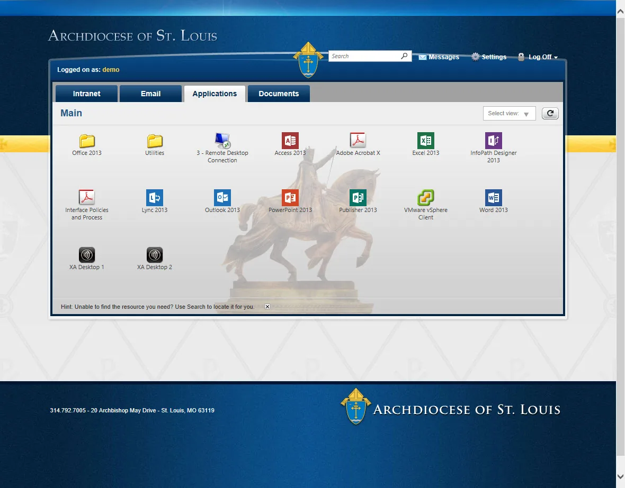625x488 pixels.
Task: Click the Archdiocese of St. Louis title
Action: pyautogui.click(x=133, y=36)
